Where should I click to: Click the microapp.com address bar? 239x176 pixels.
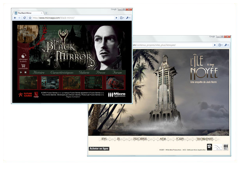tap(73, 18)
